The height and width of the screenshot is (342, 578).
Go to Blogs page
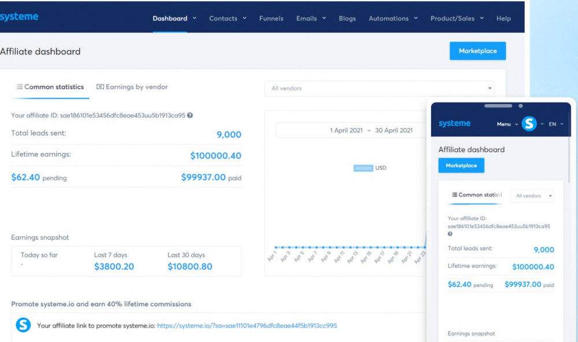tap(347, 18)
